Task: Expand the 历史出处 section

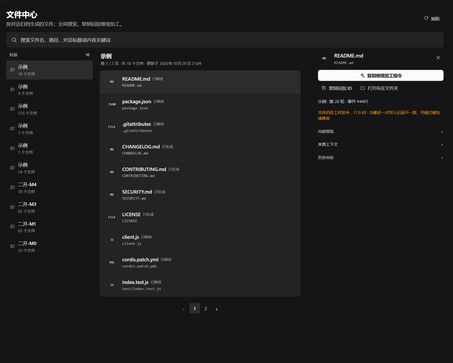Action: (x=381, y=158)
